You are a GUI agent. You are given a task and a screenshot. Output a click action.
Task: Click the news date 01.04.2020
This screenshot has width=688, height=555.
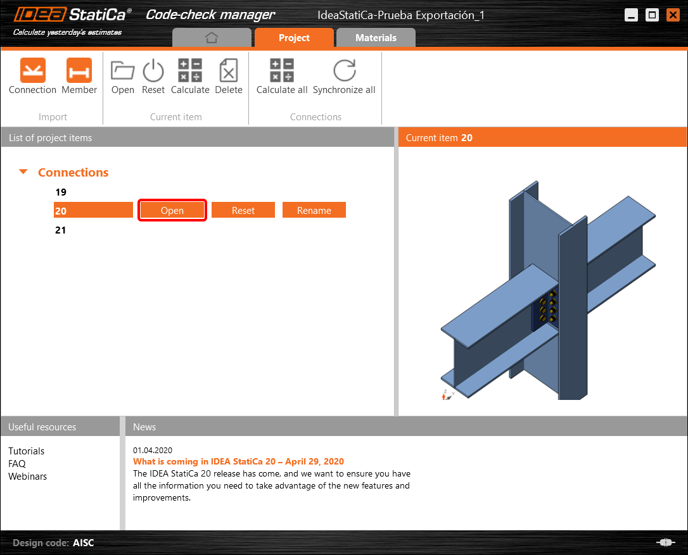153,450
